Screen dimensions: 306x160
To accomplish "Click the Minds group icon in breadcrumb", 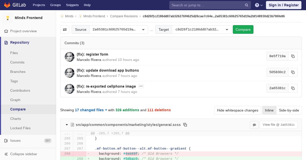I will point(62,16).
